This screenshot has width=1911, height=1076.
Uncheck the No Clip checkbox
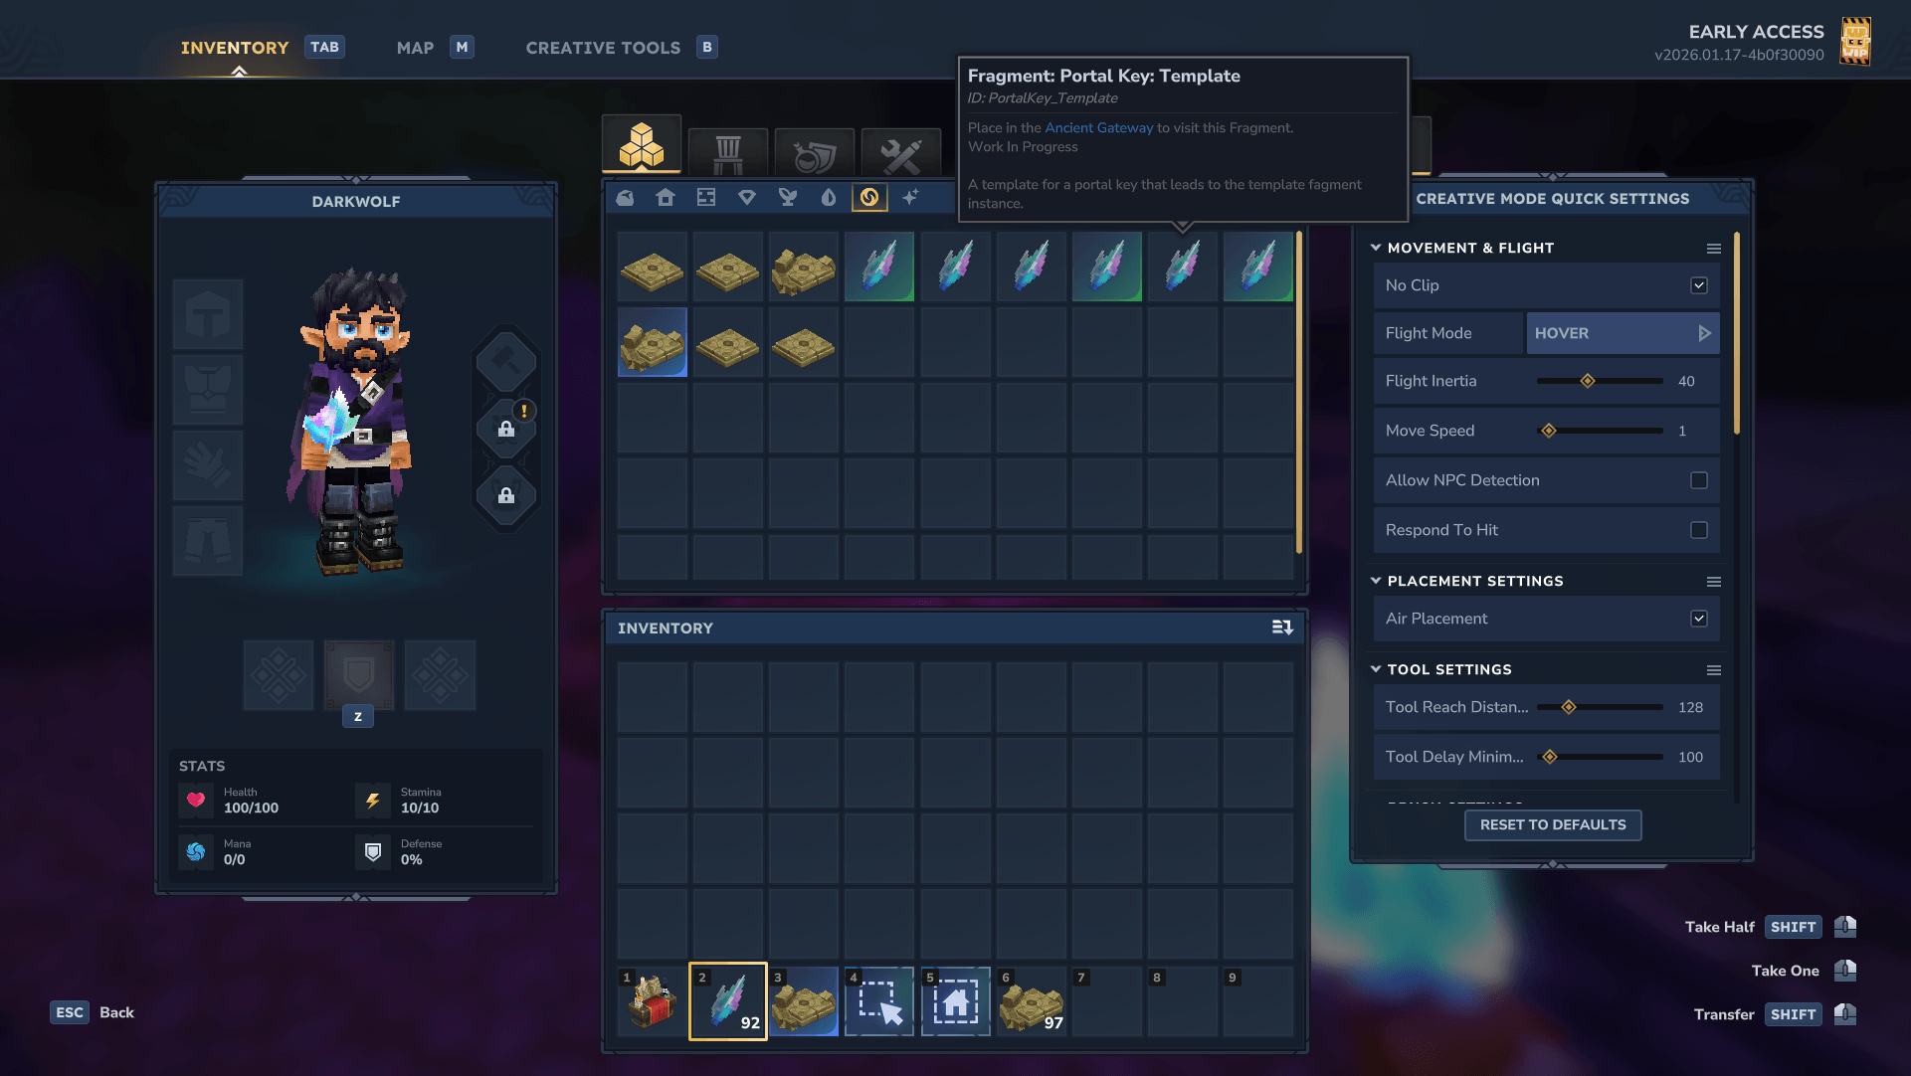pos(1699,285)
